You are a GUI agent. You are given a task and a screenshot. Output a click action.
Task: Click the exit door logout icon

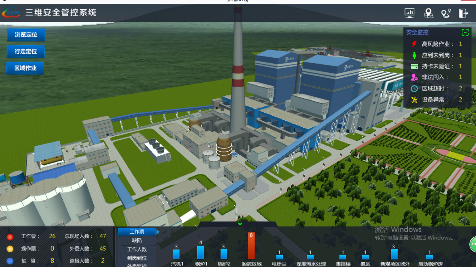coord(464,13)
